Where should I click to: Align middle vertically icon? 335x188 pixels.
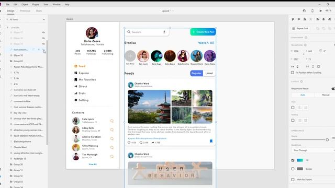pyautogui.click(x=299, y=19)
